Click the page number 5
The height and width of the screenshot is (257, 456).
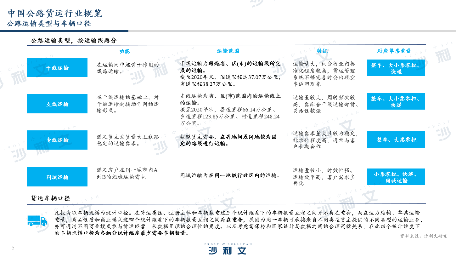pos(13,248)
